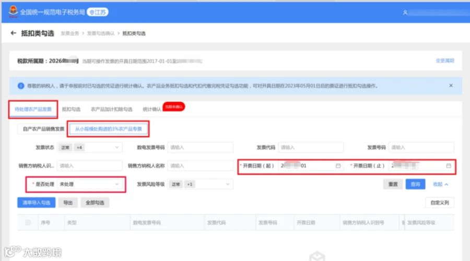Select 从小规模处购进的3%农产品专票 sub-tab
The image size is (470, 261).
tap(108, 129)
